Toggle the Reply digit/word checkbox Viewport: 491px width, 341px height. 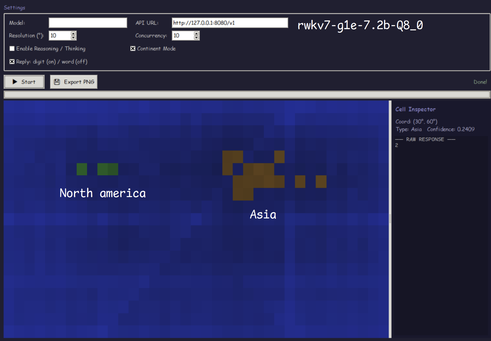pyautogui.click(x=12, y=62)
